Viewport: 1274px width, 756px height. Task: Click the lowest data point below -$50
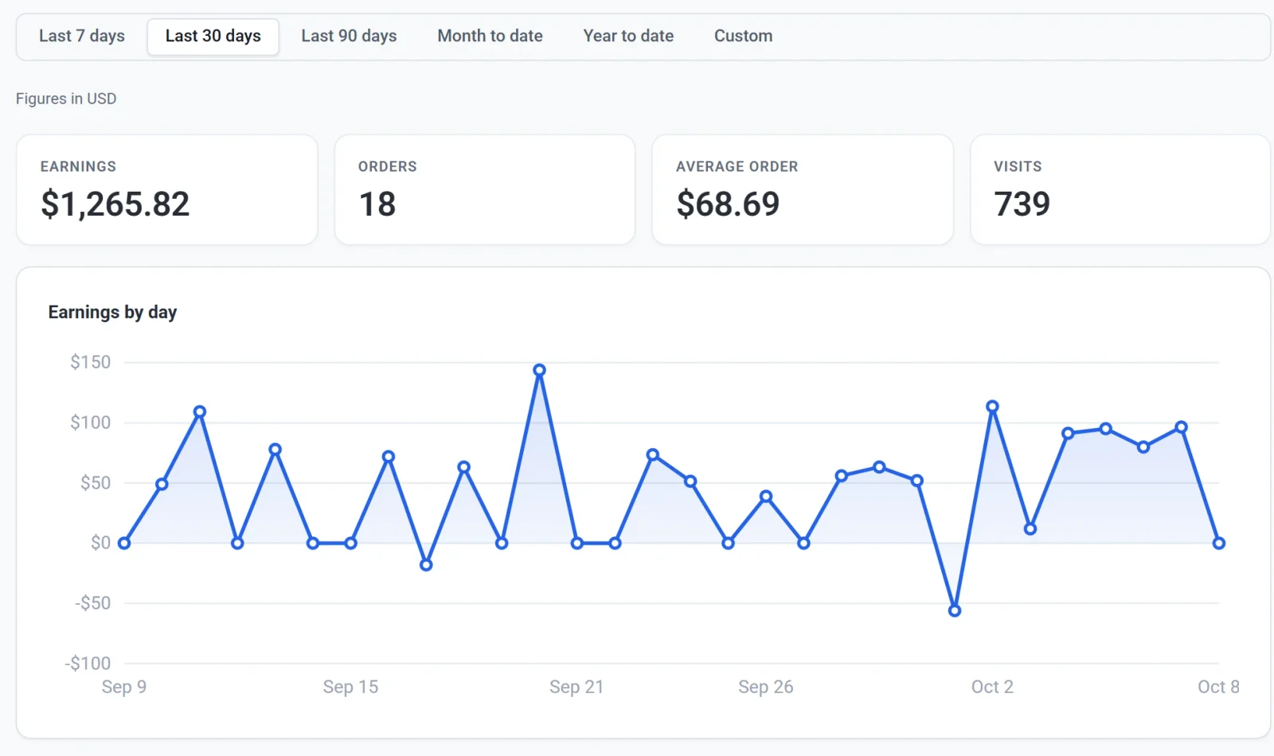955,611
